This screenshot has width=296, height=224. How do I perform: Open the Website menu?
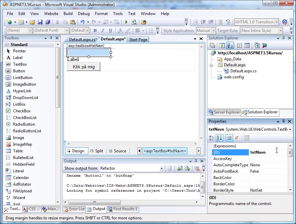click(x=51, y=14)
